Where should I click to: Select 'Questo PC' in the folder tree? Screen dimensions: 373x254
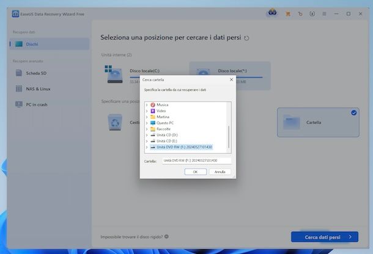(165, 123)
